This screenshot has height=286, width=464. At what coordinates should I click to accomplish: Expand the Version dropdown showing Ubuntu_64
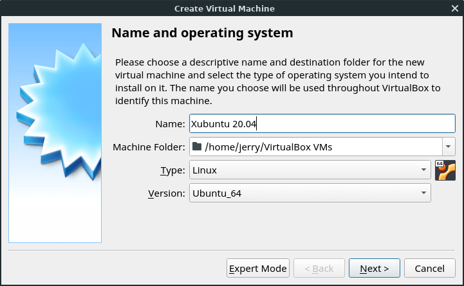310,193
